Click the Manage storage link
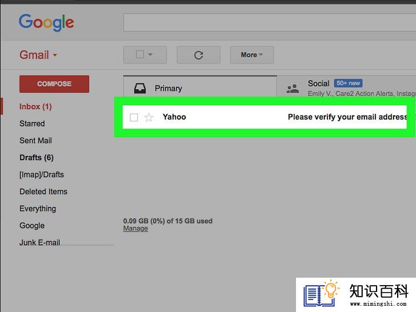The width and height of the screenshot is (416, 312). tap(135, 229)
